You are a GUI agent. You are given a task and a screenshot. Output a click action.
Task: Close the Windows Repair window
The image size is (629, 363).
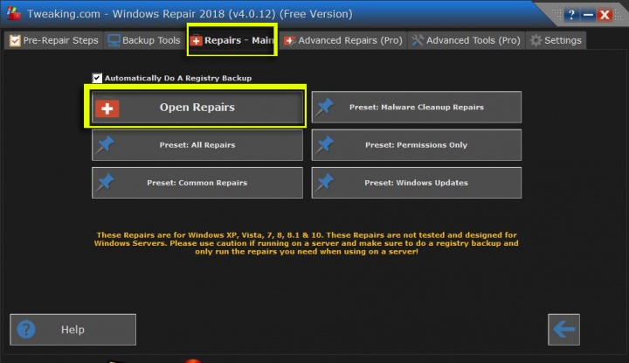tap(605, 15)
